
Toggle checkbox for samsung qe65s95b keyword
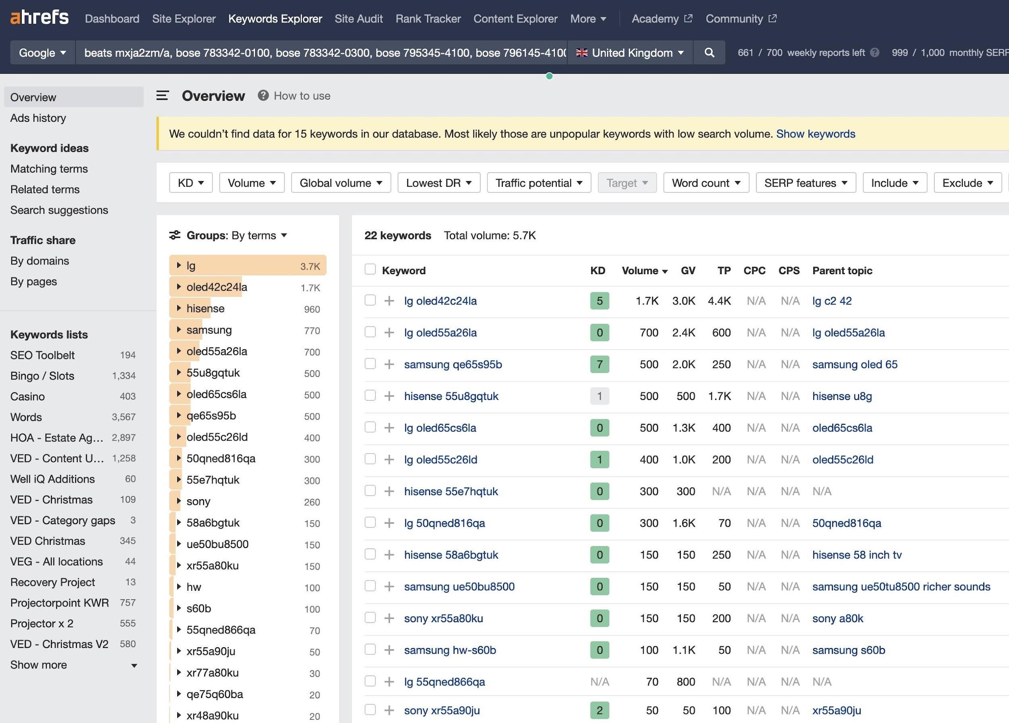(369, 363)
